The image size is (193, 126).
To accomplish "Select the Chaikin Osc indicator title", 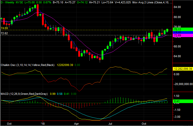I will [x=27, y=65].
